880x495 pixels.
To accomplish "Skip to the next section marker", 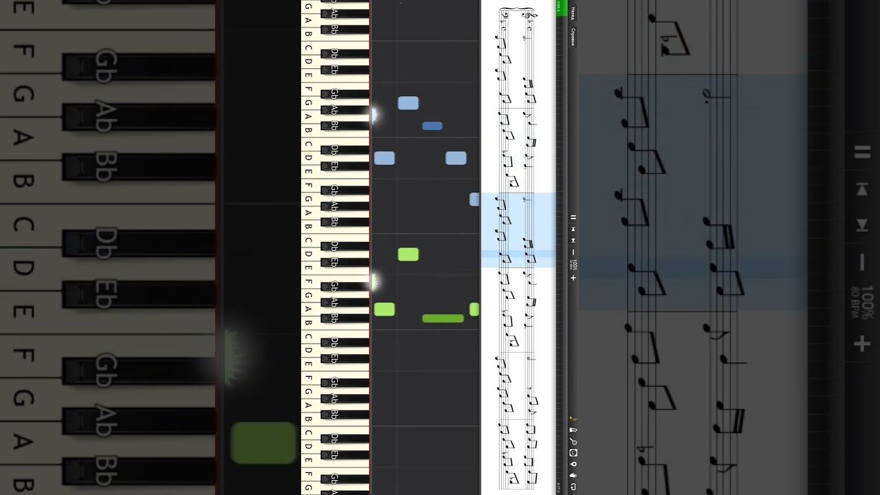I will (x=573, y=241).
